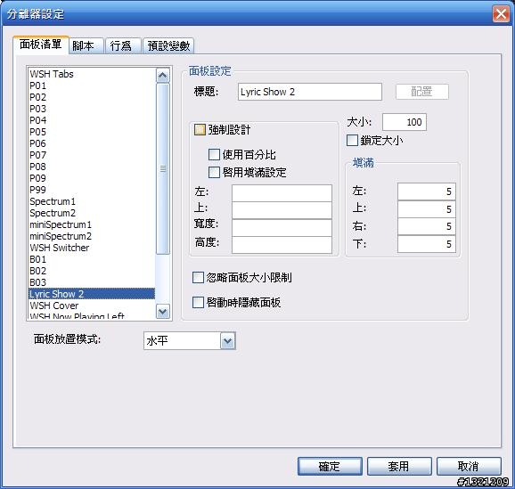Select P08 in panel list
The height and width of the screenshot is (489, 515).
pyautogui.click(x=92, y=167)
